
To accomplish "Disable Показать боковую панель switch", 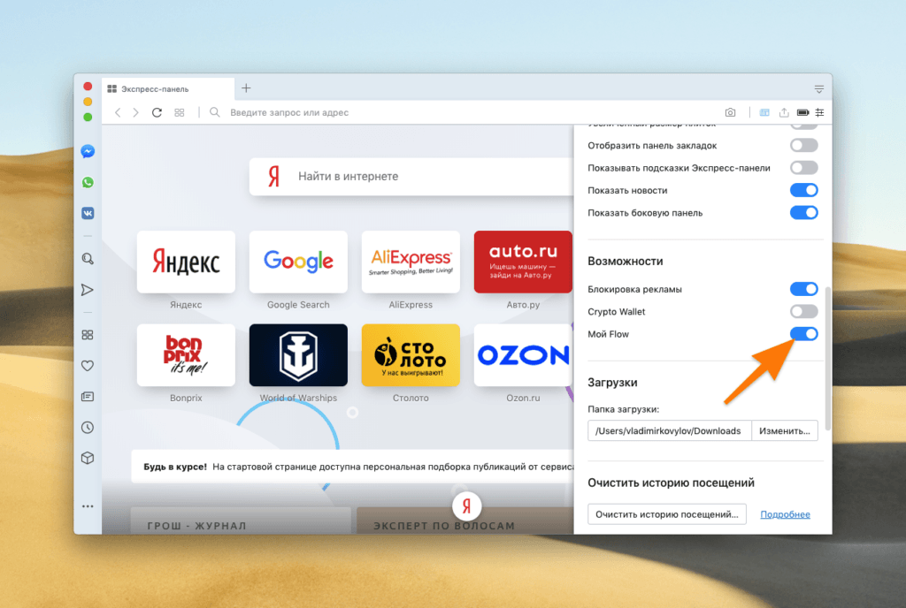I will click(803, 213).
